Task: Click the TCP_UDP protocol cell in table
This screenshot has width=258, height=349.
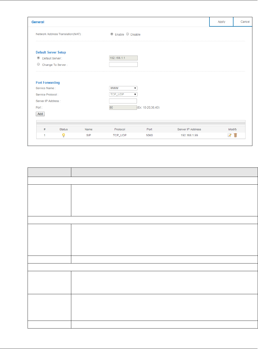Action: click(x=120, y=135)
